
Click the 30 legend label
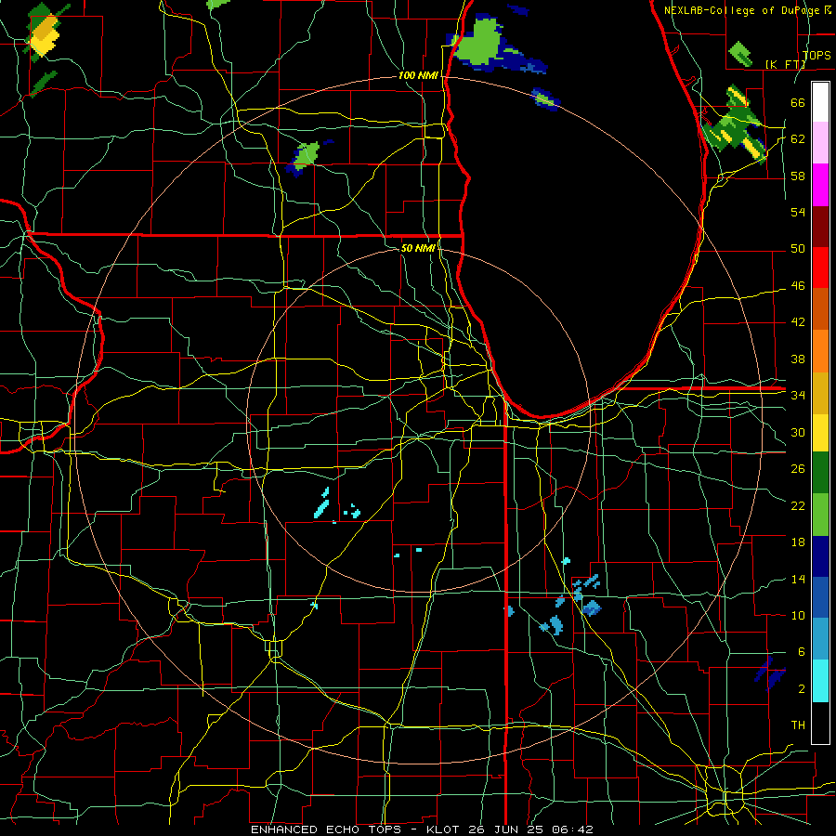coord(798,432)
